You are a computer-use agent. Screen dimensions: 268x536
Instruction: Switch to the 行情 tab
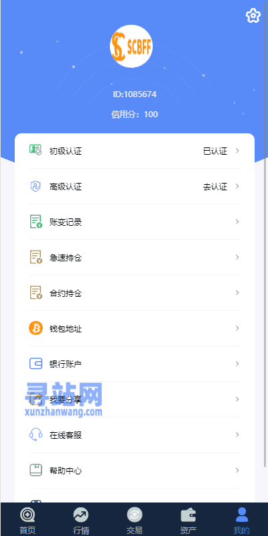point(81,521)
